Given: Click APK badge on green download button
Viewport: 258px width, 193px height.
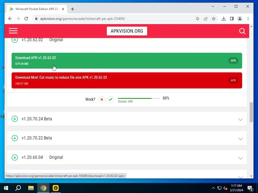Looking at the screenshot, I should [233, 61].
